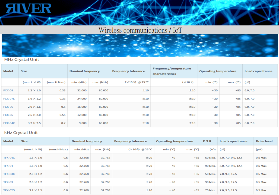Screen dimensions: 279x195
Task: Open the TFX-04C model link
Action: 9,158
